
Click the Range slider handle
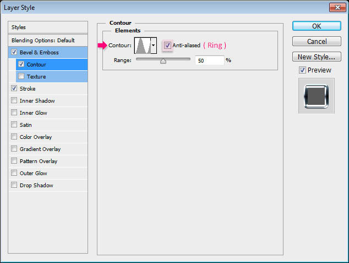(163, 60)
